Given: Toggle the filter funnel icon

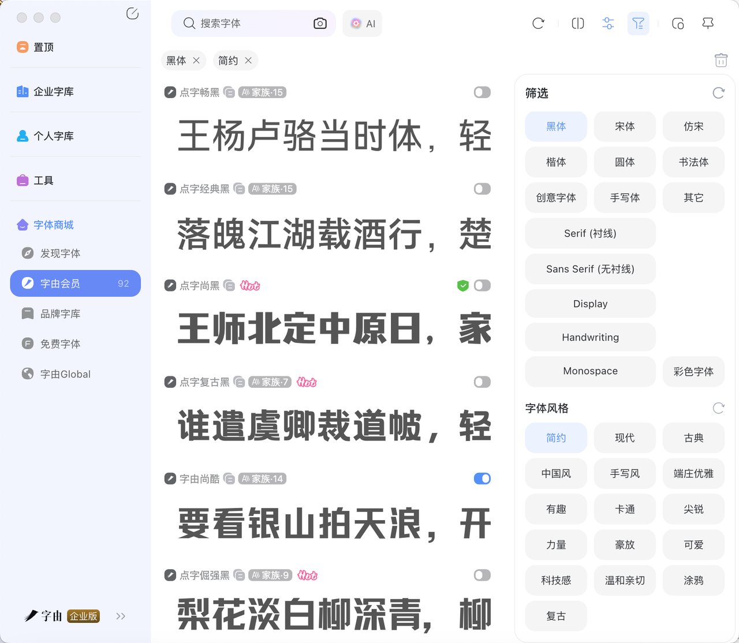Looking at the screenshot, I should click(638, 23).
